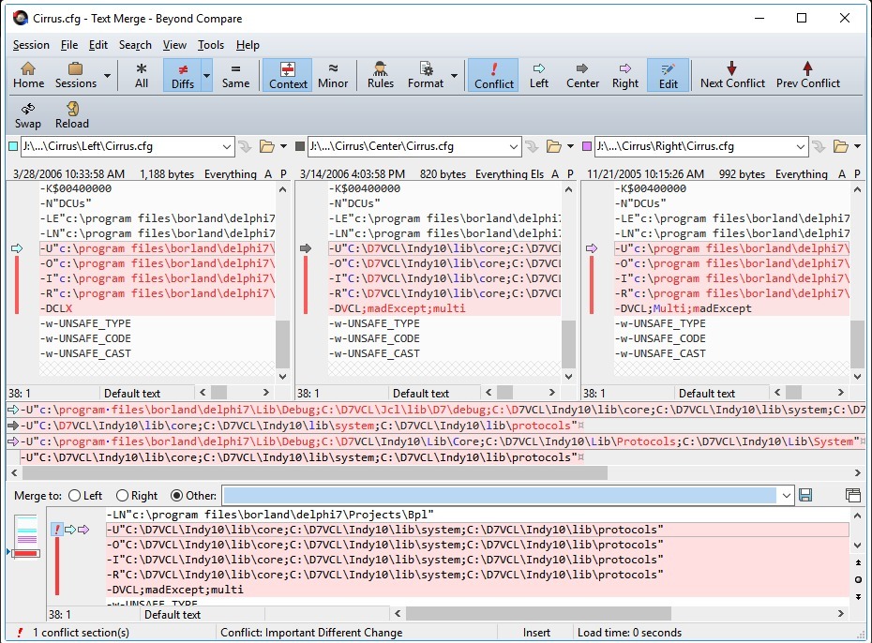Toggle the Conflict filter button

[x=493, y=75]
